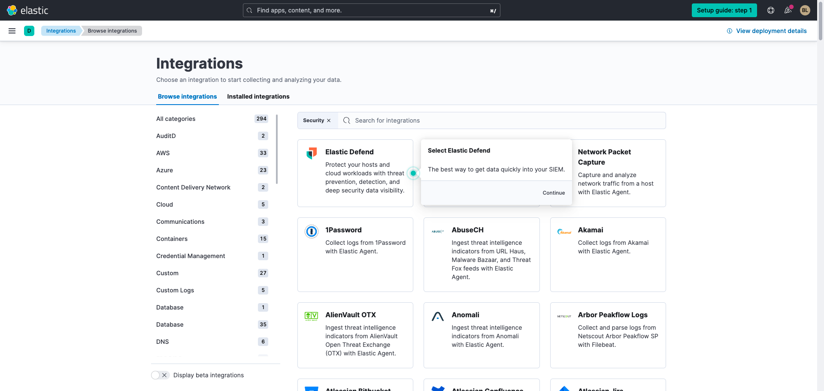Select Azure category

212,170
